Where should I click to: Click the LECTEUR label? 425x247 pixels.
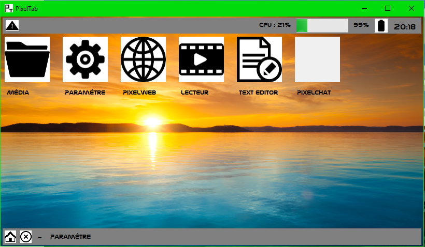point(194,92)
